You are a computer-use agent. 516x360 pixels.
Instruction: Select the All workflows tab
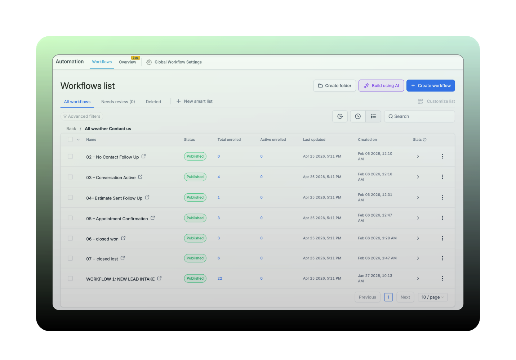[77, 102]
